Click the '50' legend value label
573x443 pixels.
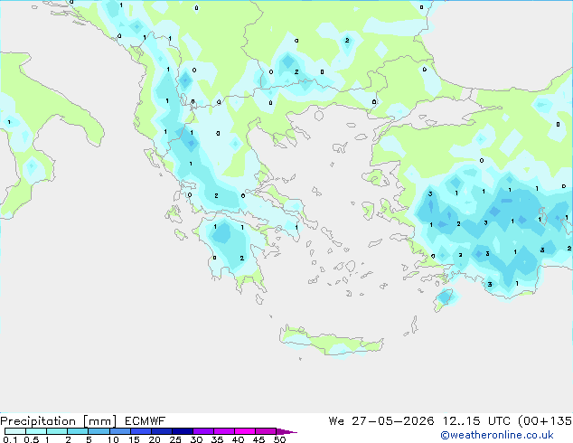(x=279, y=439)
